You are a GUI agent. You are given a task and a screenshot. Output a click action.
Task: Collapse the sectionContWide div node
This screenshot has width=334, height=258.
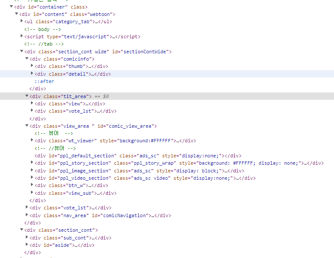point(21,51)
